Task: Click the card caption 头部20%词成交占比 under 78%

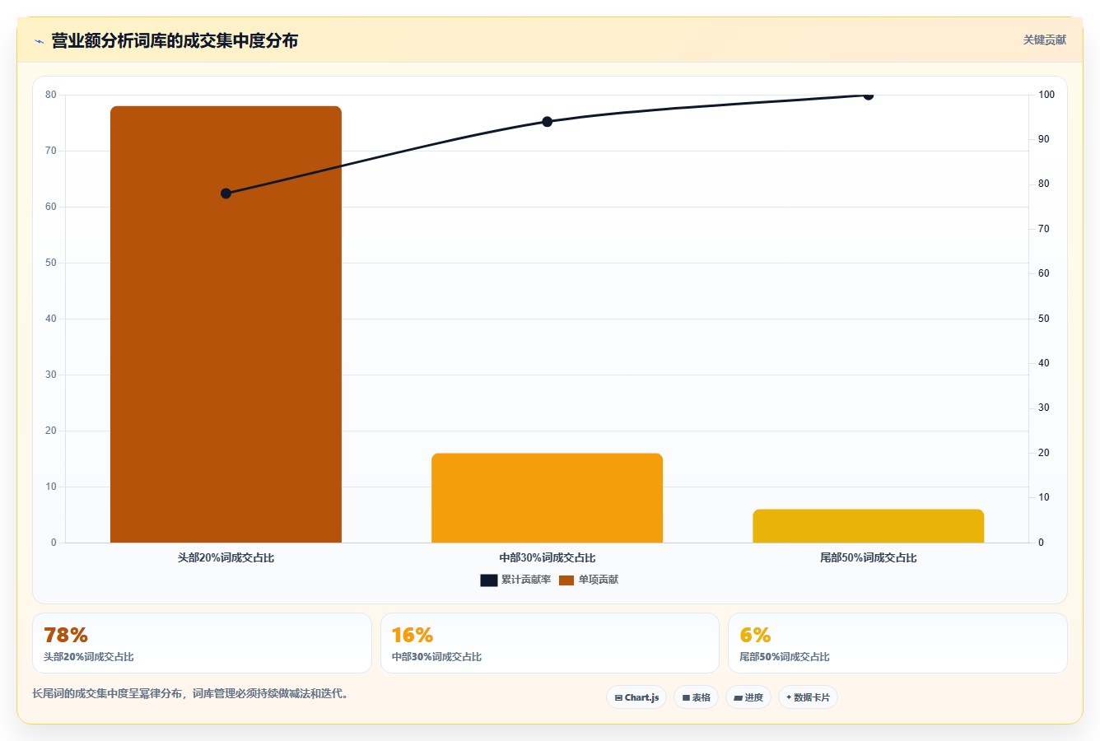Action: pos(89,657)
